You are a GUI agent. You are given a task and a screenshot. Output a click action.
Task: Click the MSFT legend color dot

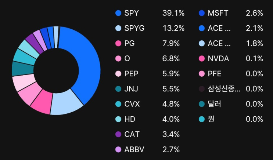201,13
